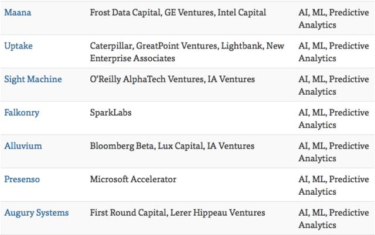Open the Augury Systems link

tap(36, 213)
